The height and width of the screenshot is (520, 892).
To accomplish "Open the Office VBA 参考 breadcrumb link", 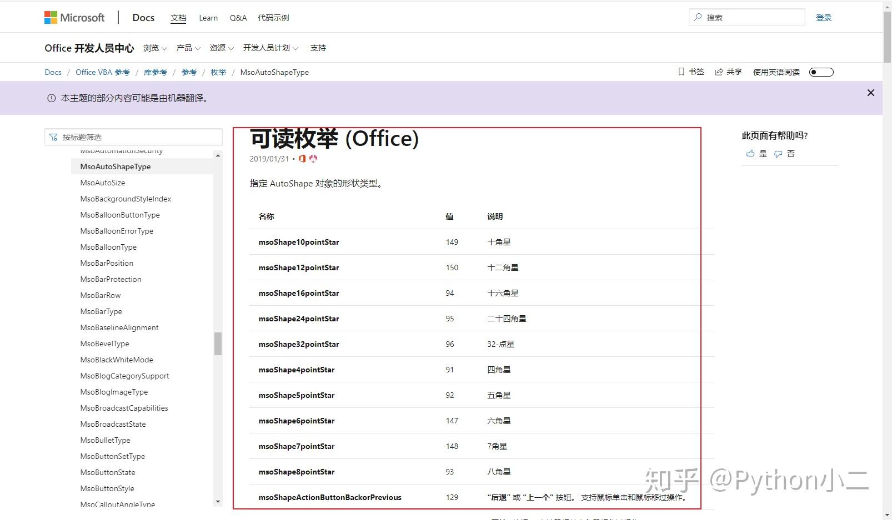I will pyautogui.click(x=102, y=72).
